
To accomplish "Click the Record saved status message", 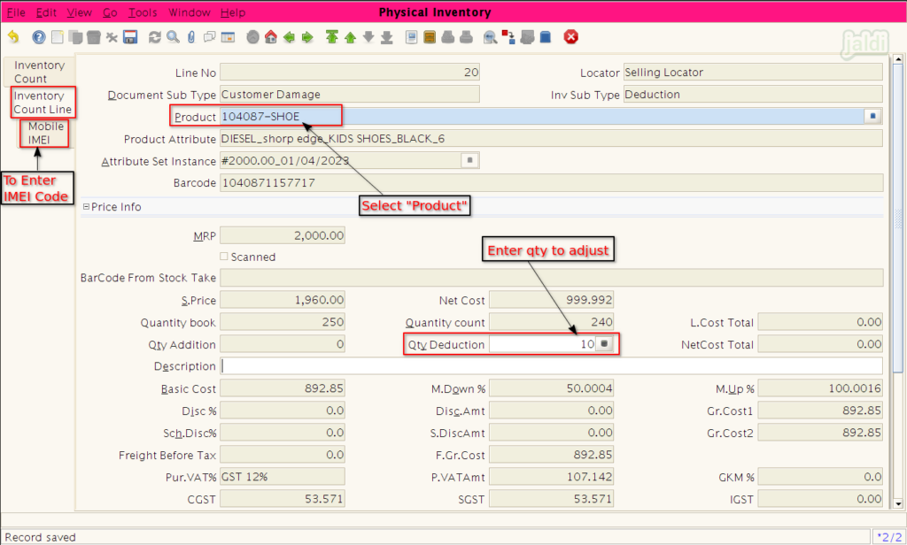I will pyautogui.click(x=40, y=537).
